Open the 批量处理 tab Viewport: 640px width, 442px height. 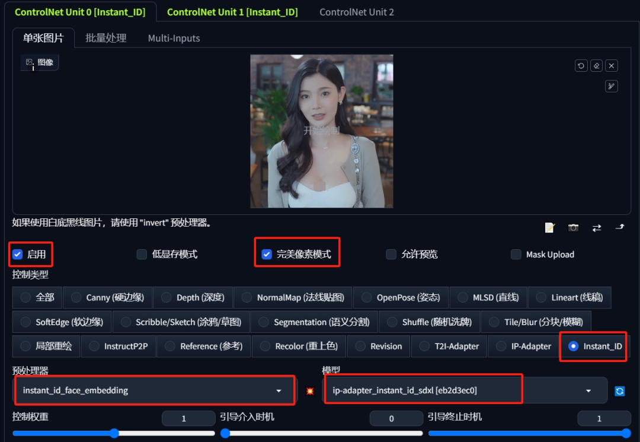click(x=105, y=39)
